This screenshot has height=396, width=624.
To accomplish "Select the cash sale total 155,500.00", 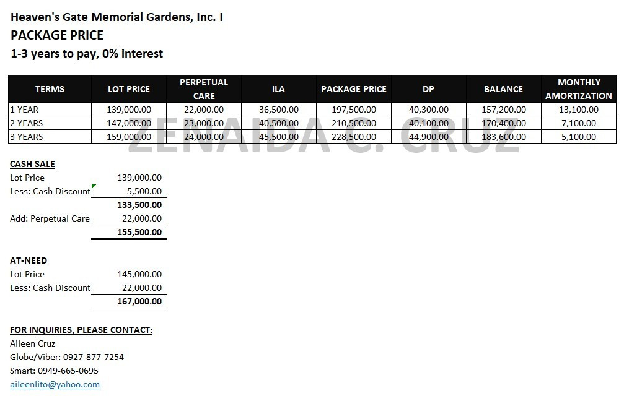I will click(x=139, y=232).
